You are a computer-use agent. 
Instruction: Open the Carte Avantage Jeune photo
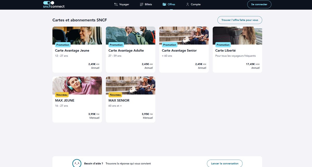click(x=77, y=35)
